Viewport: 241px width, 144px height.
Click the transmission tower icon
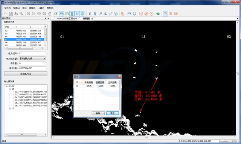coord(72,14)
